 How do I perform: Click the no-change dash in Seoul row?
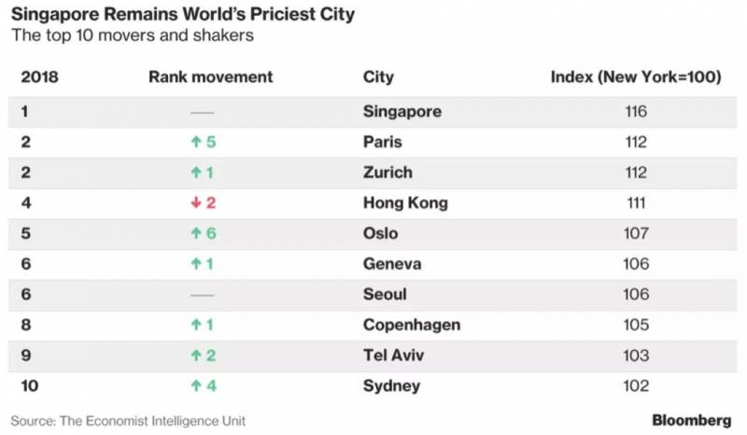tap(202, 295)
